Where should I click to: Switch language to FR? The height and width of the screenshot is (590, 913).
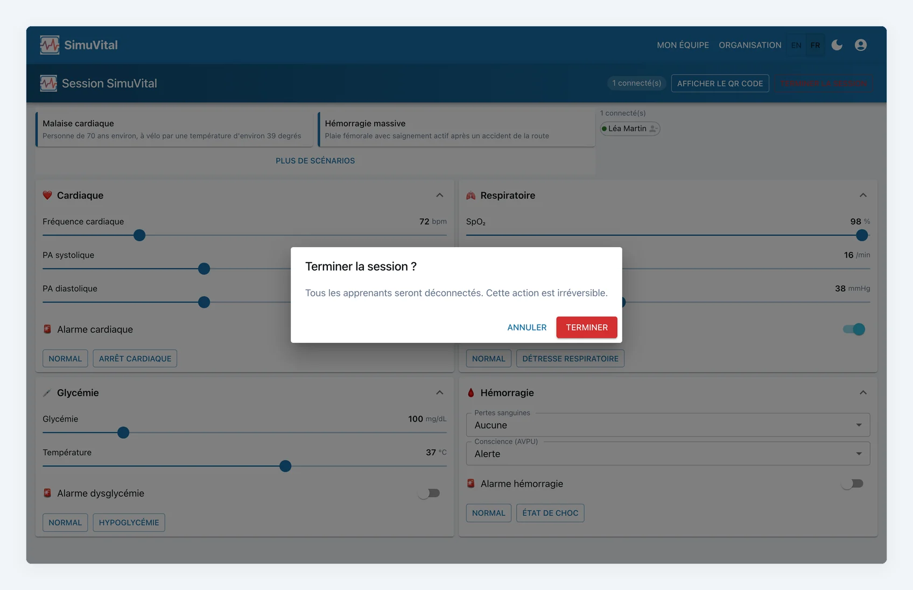(815, 45)
